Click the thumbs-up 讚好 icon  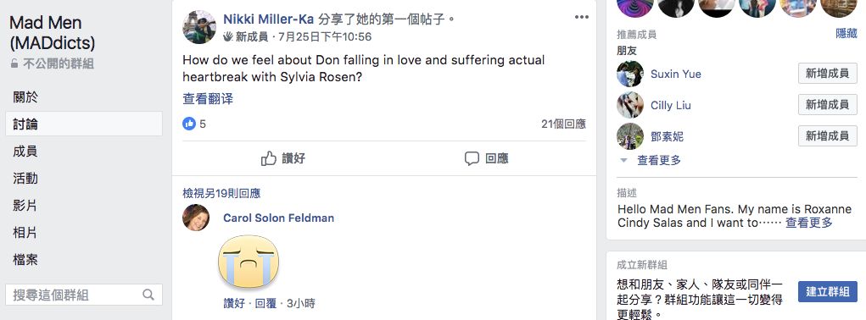click(x=268, y=158)
